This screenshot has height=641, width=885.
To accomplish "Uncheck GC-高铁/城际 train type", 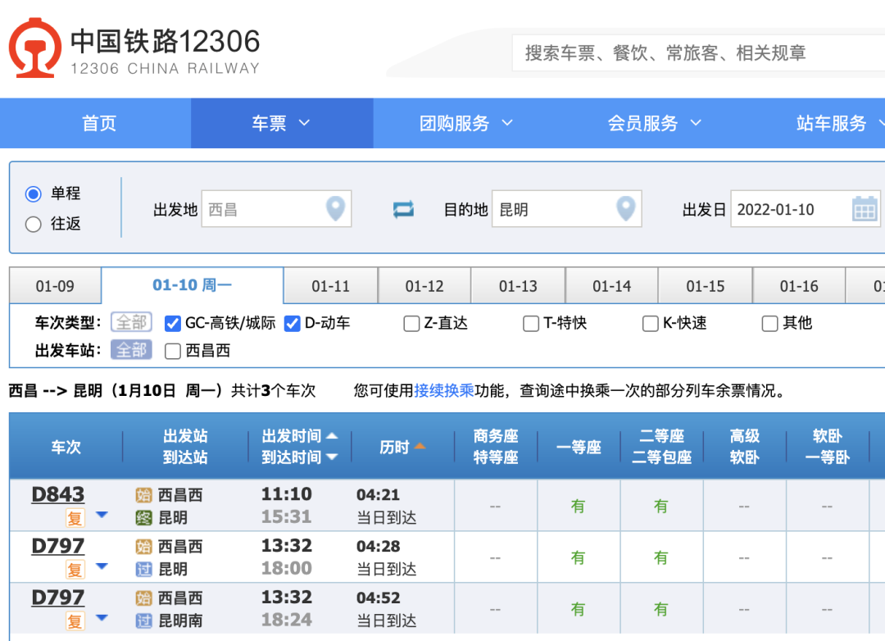I will [173, 324].
